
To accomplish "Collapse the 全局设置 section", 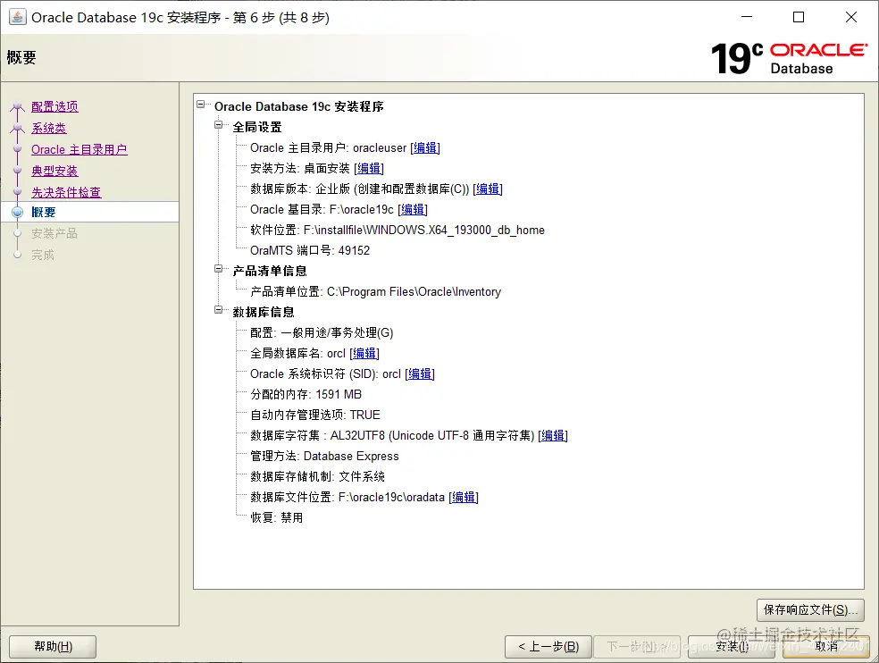I will 217,126.
